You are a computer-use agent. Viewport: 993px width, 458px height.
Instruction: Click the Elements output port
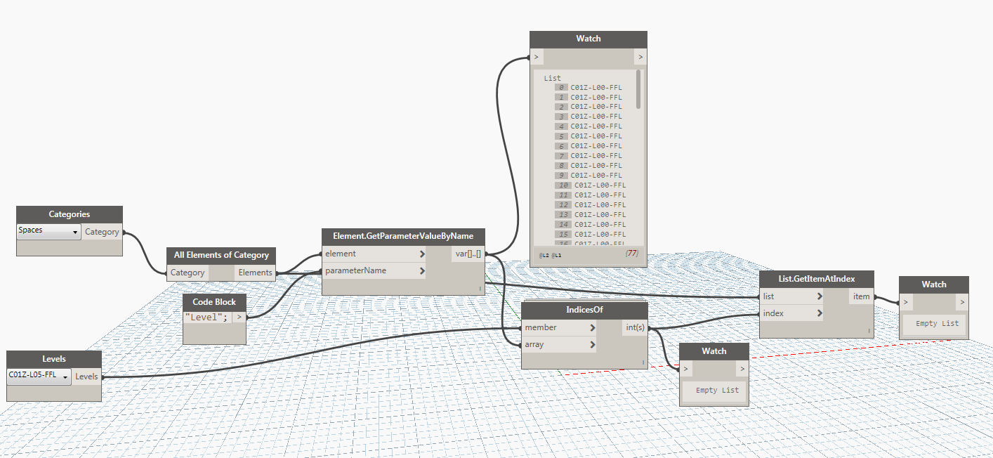coord(255,273)
